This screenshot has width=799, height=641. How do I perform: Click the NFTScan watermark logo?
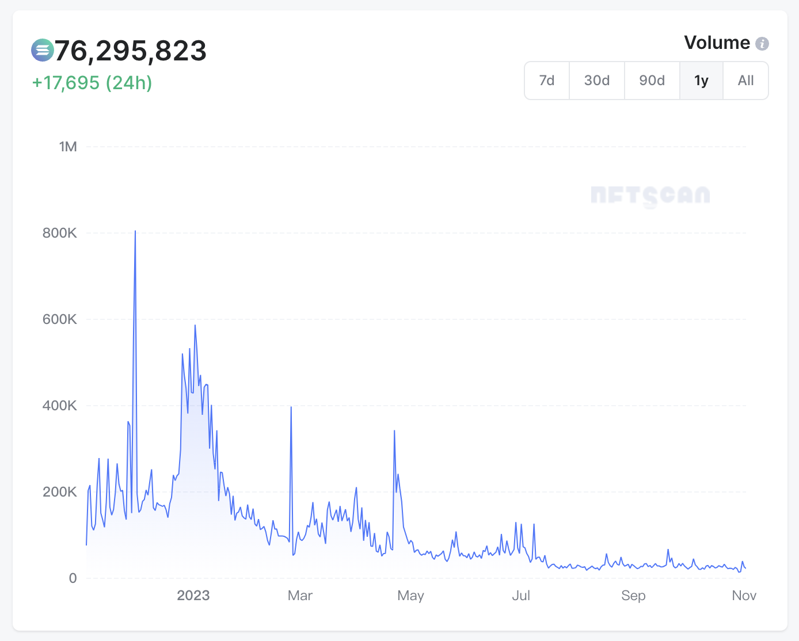click(650, 196)
